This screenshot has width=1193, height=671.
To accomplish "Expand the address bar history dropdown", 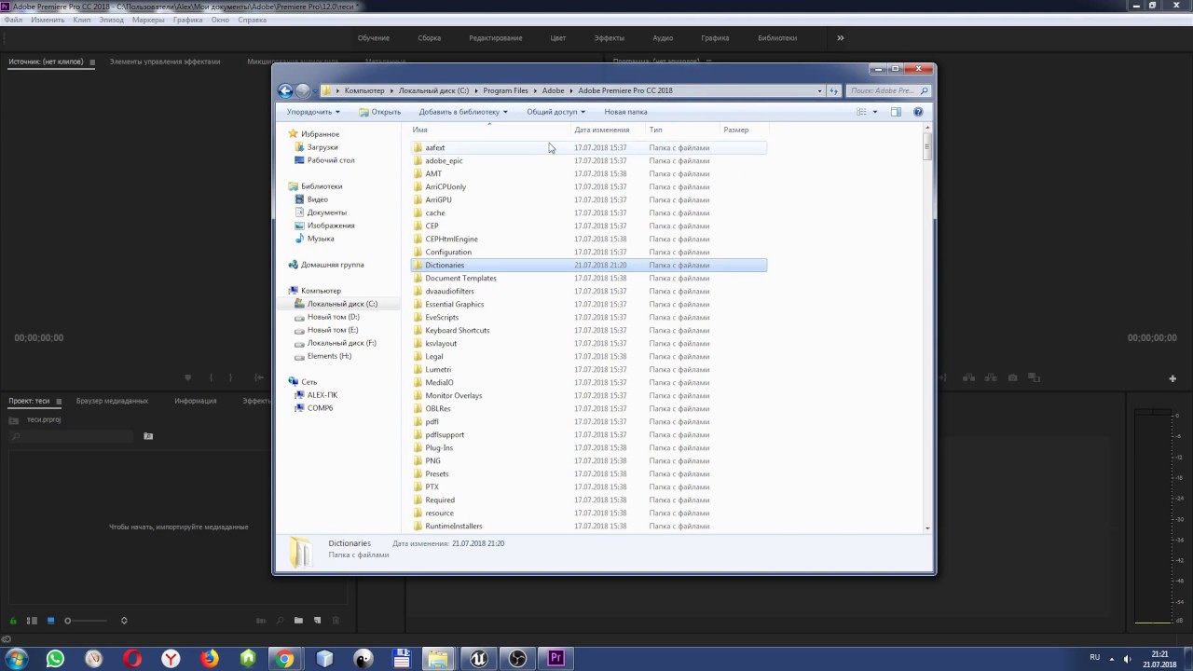I will tap(819, 90).
